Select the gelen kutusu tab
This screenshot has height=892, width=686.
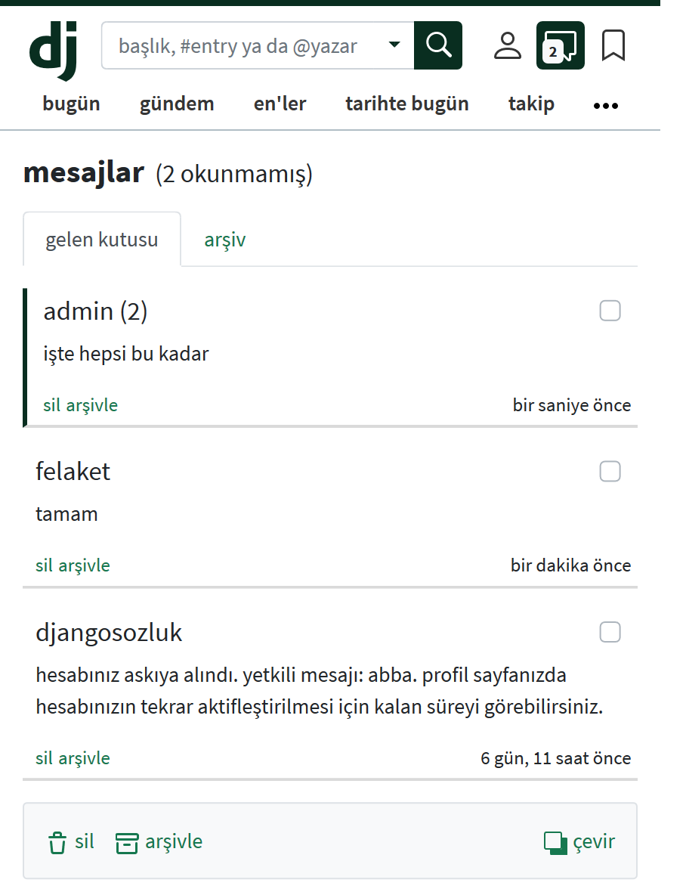[102, 240]
